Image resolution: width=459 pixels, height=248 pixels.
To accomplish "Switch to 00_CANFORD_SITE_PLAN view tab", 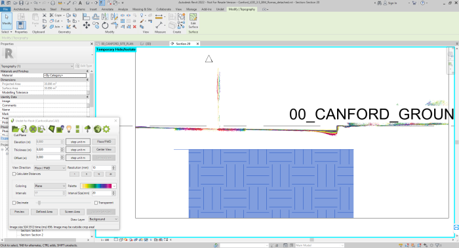I will click(117, 44).
